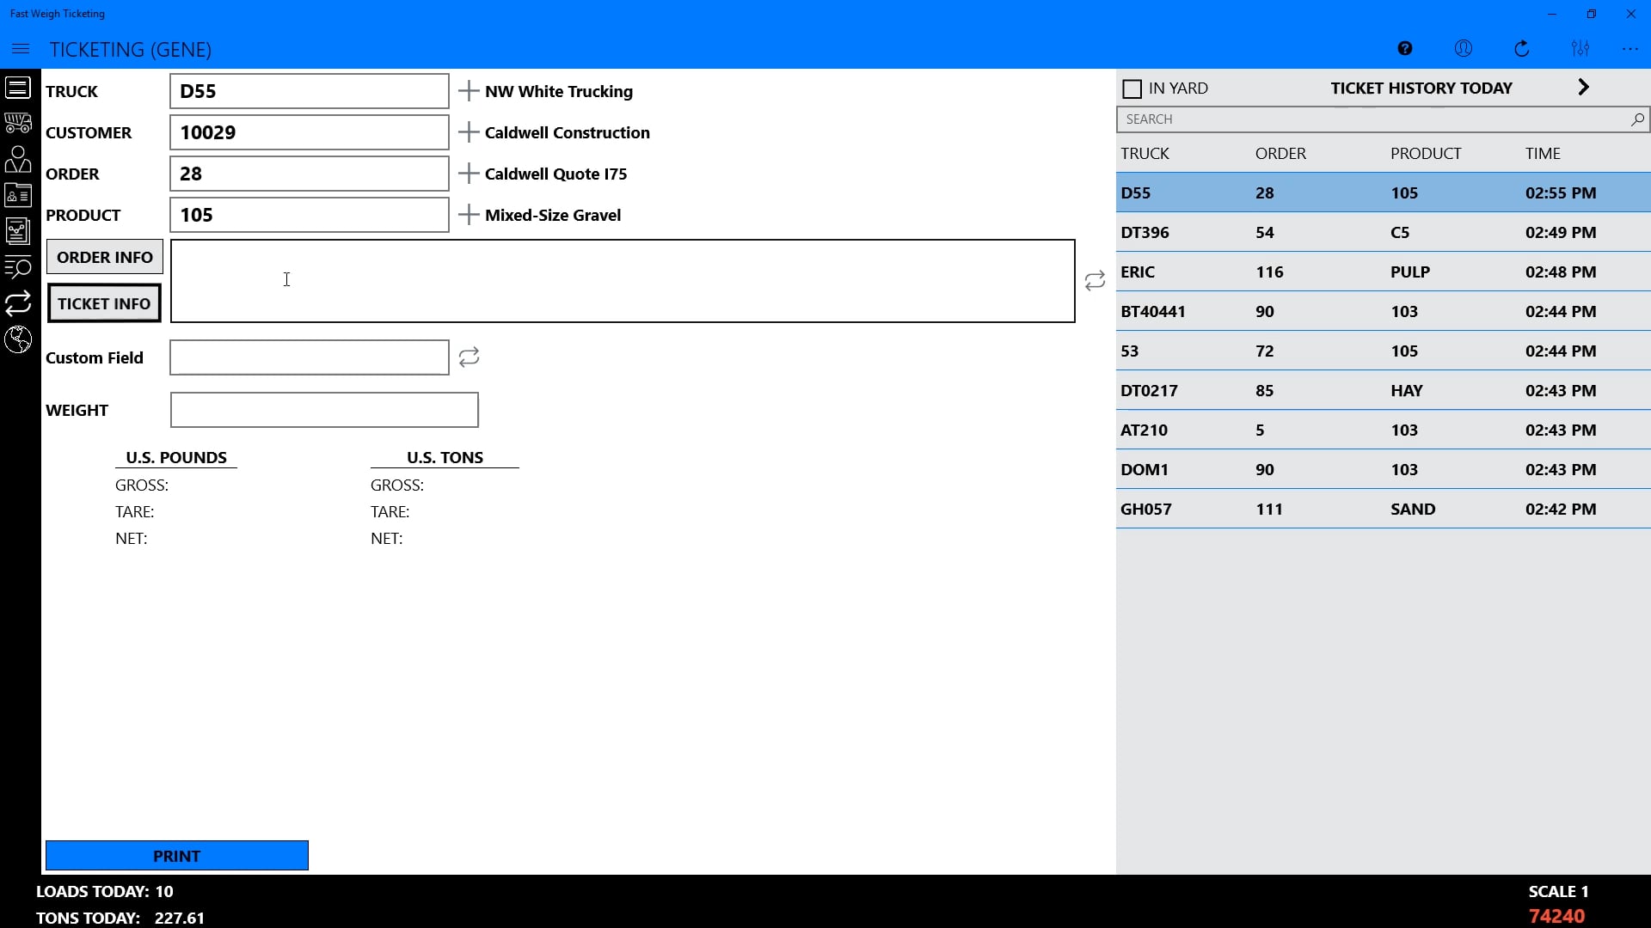
Task: Click the WEIGHT input field
Action: (324, 410)
